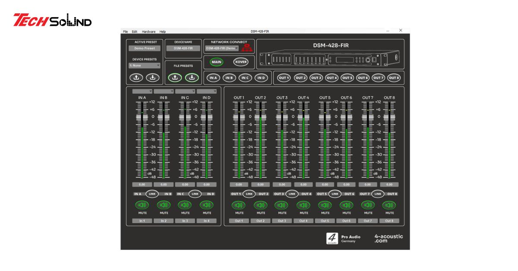Image resolution: width=518 pixels, height=271 pixels.
Task: Select the IN C channel button
Action: point(245,78)
